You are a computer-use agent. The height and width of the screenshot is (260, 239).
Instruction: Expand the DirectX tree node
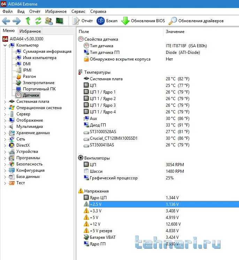[x=5, y=146]
